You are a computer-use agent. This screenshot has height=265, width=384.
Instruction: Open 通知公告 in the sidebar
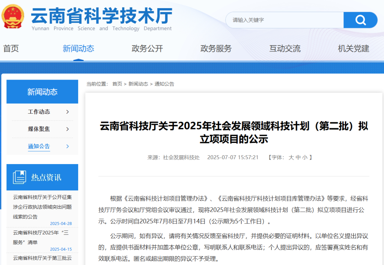coord(39,146)
